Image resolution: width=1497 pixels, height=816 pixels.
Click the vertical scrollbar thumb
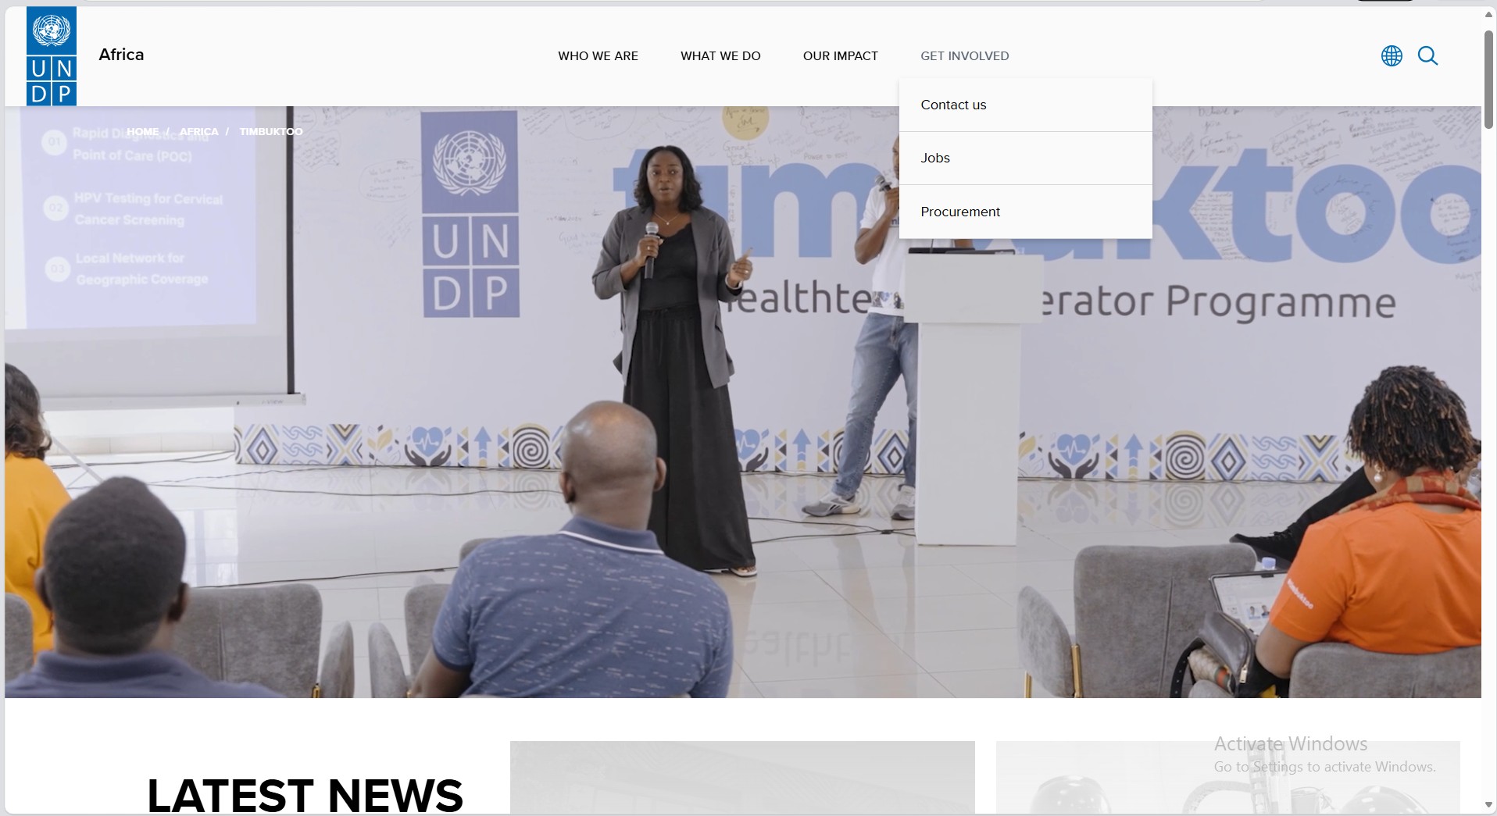click(1489, 80)
